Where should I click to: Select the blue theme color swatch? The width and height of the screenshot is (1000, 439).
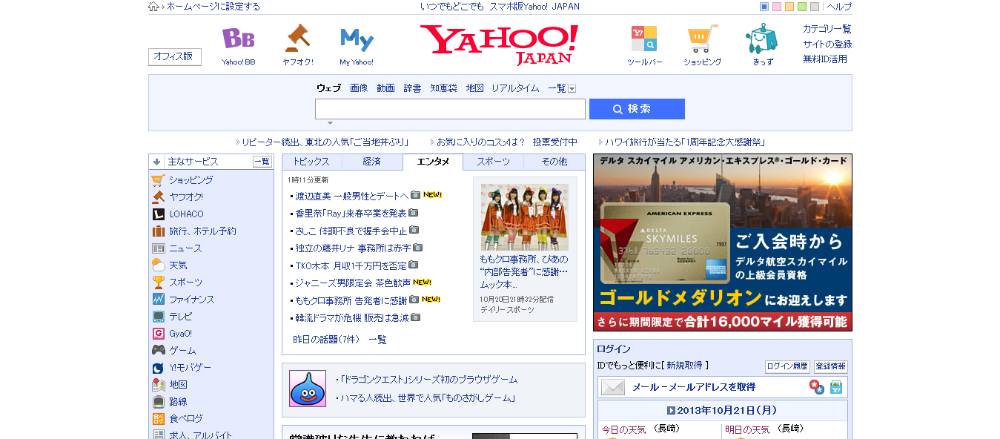click(764, 7)
